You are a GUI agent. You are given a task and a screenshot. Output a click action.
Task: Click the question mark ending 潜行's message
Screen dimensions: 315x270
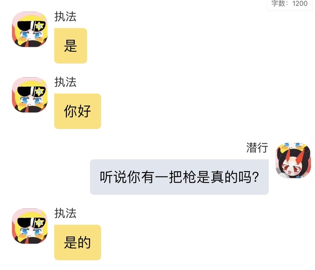click(256, 177)
